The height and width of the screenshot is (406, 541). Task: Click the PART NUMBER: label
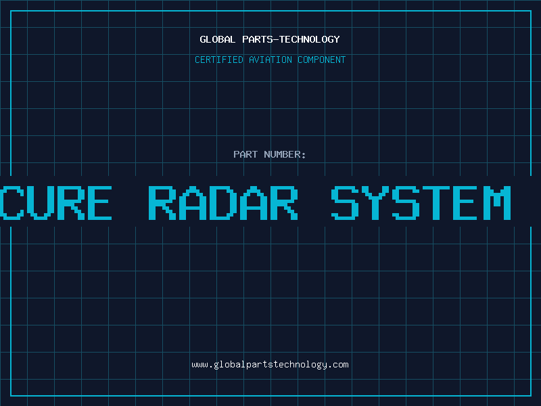click(270, 154)
